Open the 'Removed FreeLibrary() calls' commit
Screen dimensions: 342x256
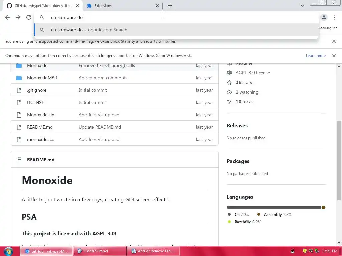point(107,66)
